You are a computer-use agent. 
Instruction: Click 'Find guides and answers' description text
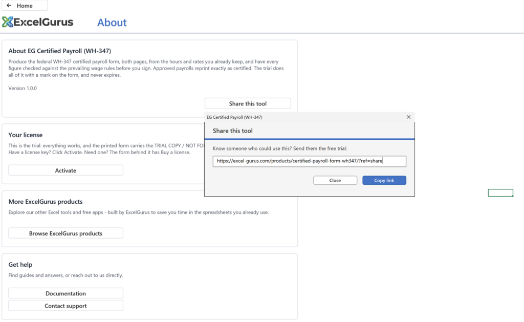[x=65, y=275]
